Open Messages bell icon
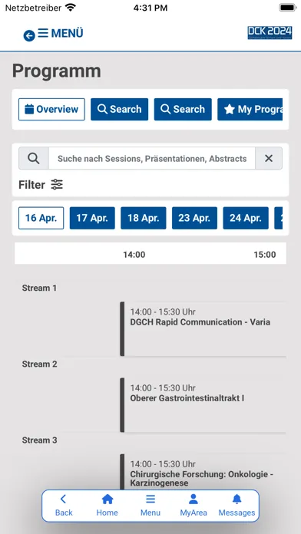Image resolution: width=301 pixels, height=534 pixels. (237, 506)
